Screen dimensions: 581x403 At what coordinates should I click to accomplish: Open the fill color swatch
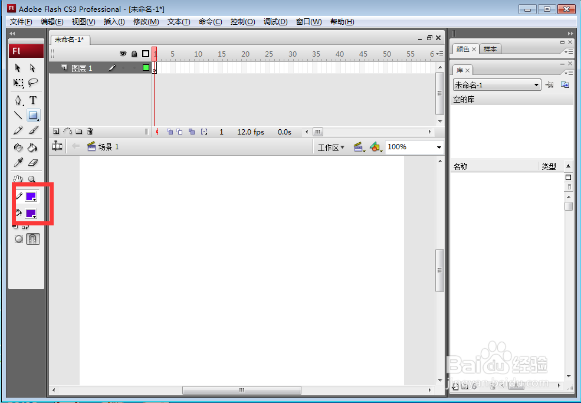[31, 214]
